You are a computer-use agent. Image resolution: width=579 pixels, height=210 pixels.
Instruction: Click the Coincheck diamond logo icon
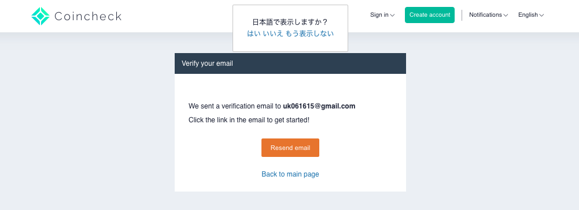[x=40, y=16]
